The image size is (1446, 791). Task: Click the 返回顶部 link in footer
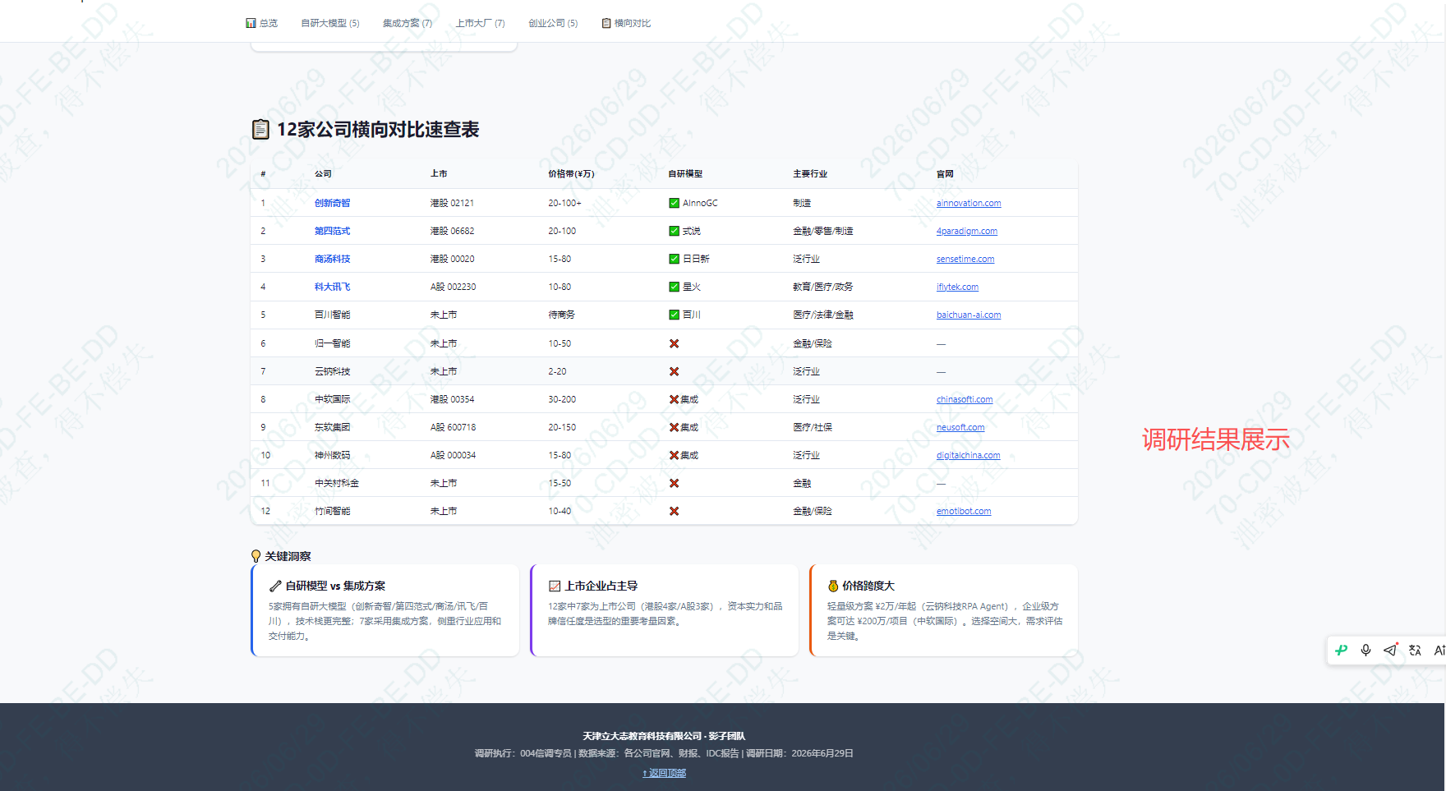pyautogui.click(x=664, y=773)
